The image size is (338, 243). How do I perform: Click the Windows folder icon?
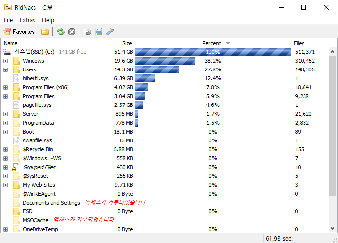(16, 61)
